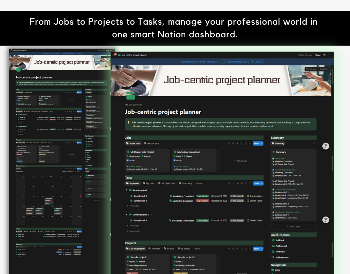
Task: Search within the Jobs database
Action: [x=242, y=144]
